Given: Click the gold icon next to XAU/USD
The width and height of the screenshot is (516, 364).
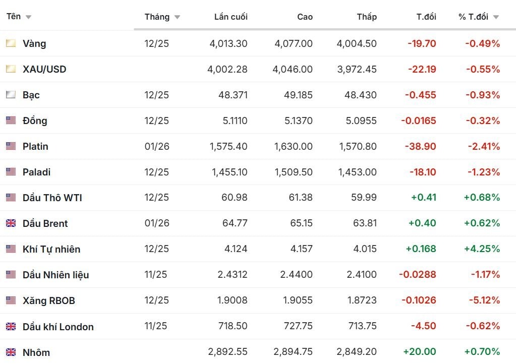Looking at the screenshot, I should point(11,69).
